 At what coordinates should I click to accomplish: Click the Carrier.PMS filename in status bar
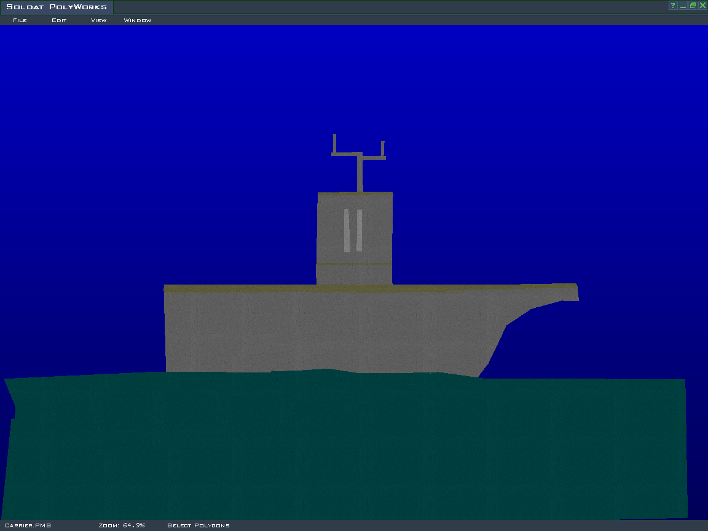(28, 525)
